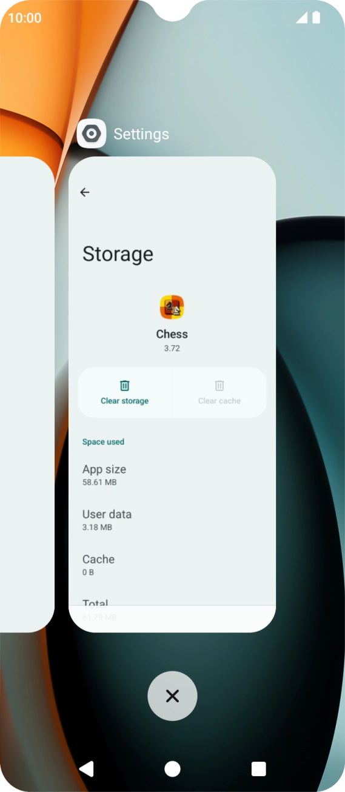This screenshot has height=792, width=345.
Task: Tap the Clear storage trash icon
Action: tap(124, 386)
